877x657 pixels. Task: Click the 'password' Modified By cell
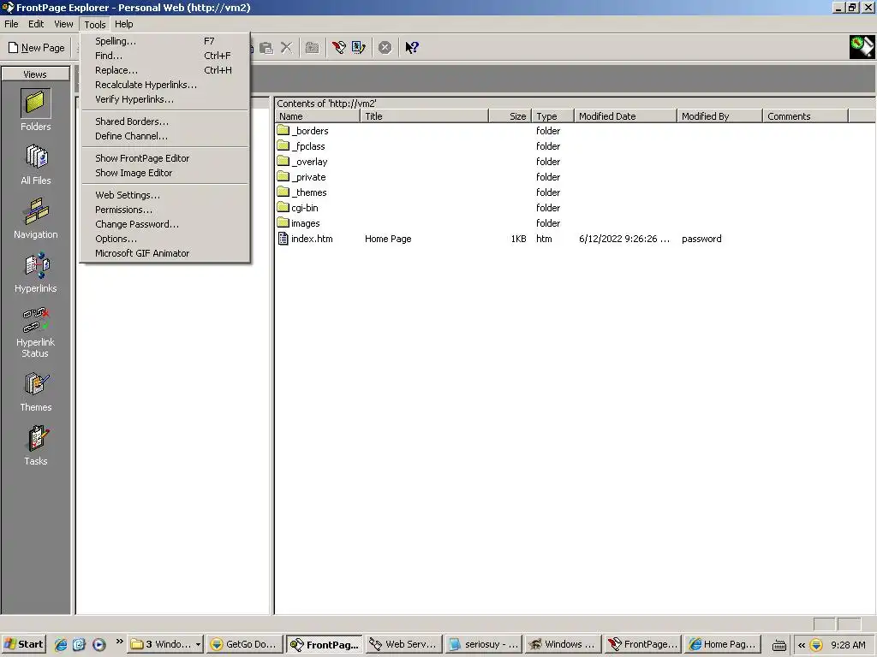(x=701, y=239)
